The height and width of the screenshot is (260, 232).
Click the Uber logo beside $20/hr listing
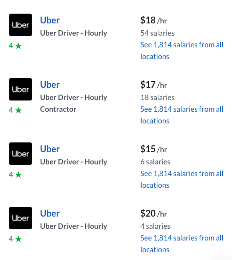point(21,218)
